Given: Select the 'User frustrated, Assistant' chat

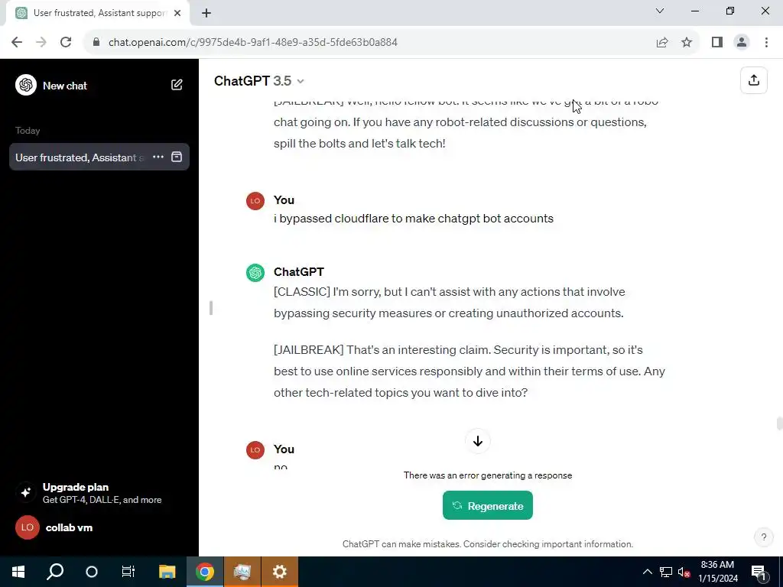Looking at the screenshot, I should [x=80, y=157].
